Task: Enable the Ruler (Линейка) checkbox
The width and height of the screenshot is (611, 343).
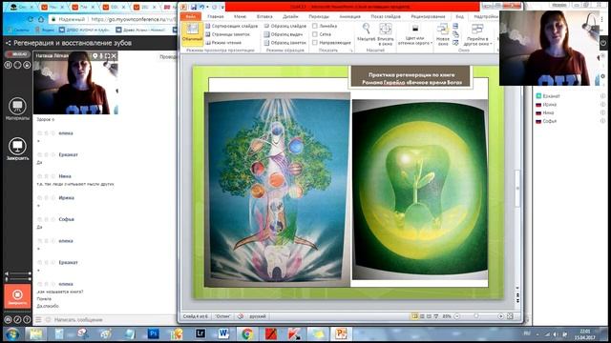Action: pos(315,26)
